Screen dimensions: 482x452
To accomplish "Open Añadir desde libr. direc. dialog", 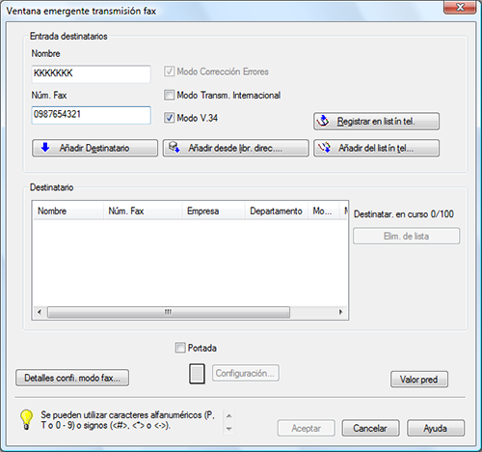I will coord(236,148).
